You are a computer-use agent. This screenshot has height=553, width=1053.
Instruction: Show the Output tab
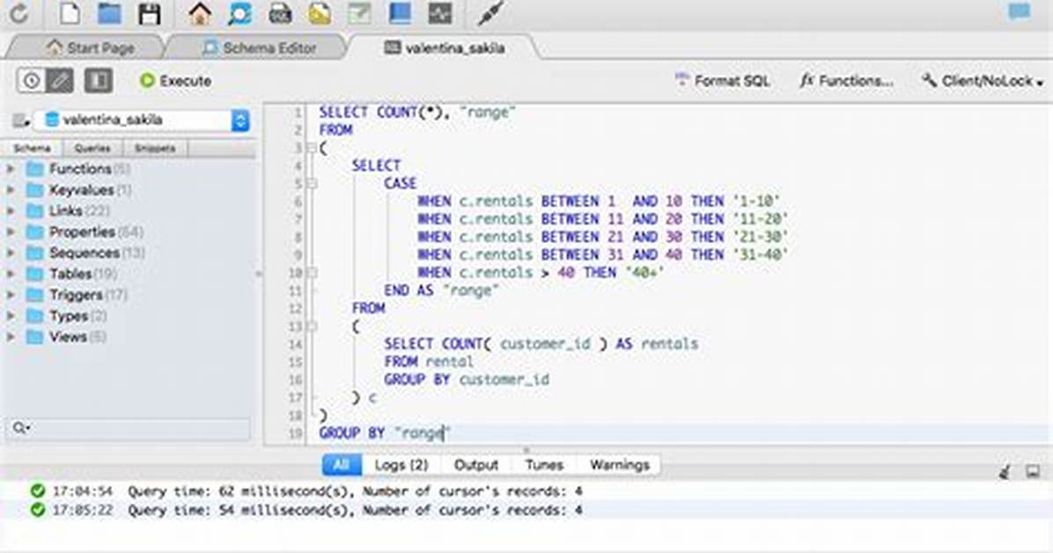tap(476, 465)
